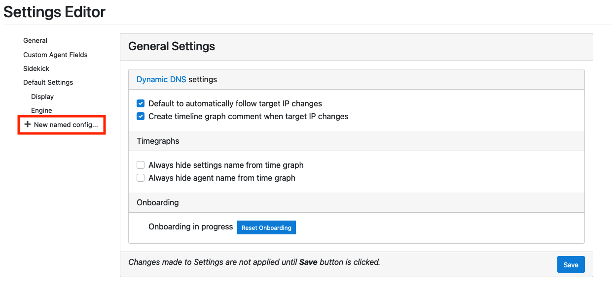Click the plus icon beside New named config
The height and width of the screenshot is (289, 612).
pos(28,125)
